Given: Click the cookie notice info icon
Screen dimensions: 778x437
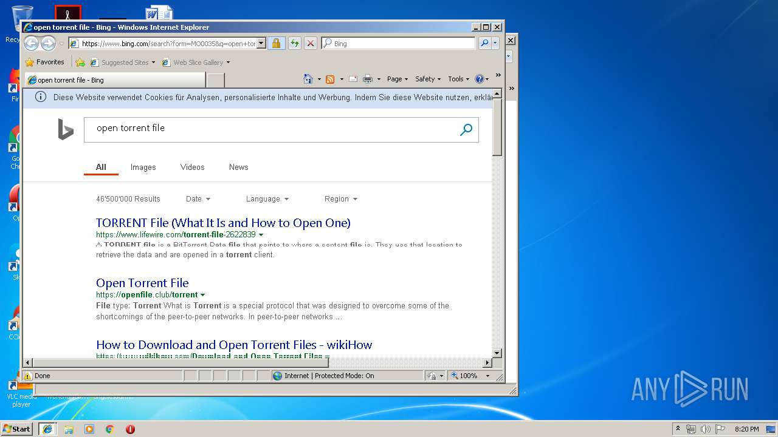Looking at the screenshot, I should (41, 97).
